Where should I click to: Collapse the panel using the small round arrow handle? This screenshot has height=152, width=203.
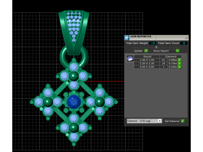click(156, 47)
